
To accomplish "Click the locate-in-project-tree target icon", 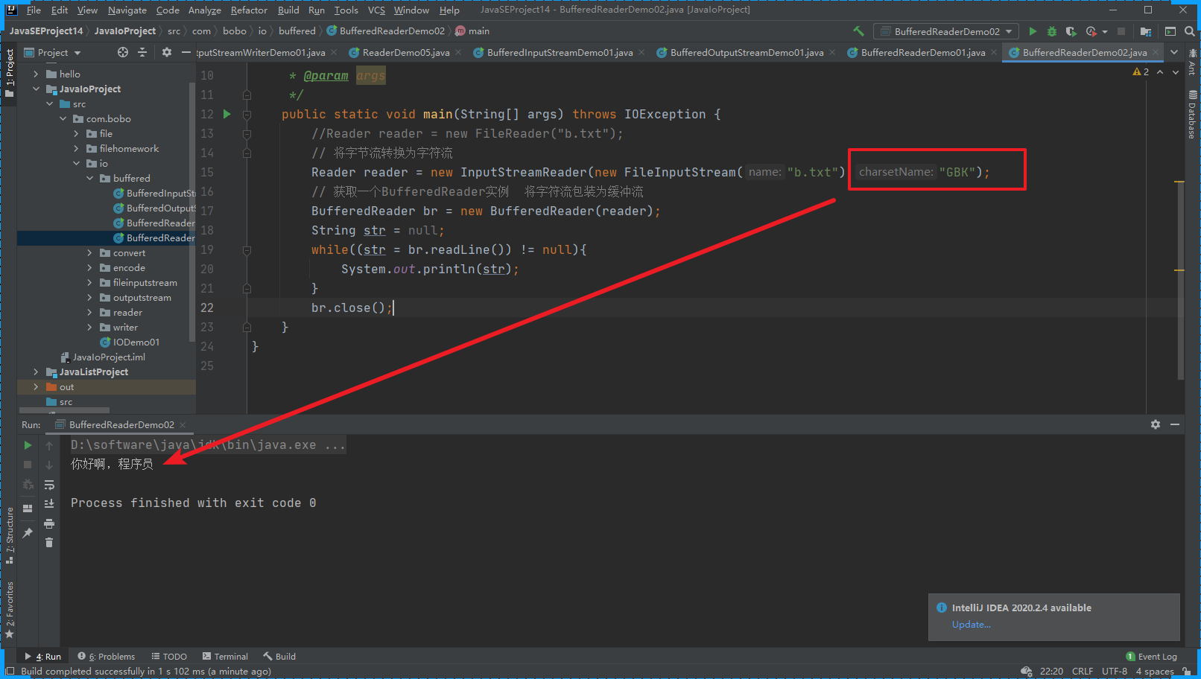I will [x=123, y=52].
